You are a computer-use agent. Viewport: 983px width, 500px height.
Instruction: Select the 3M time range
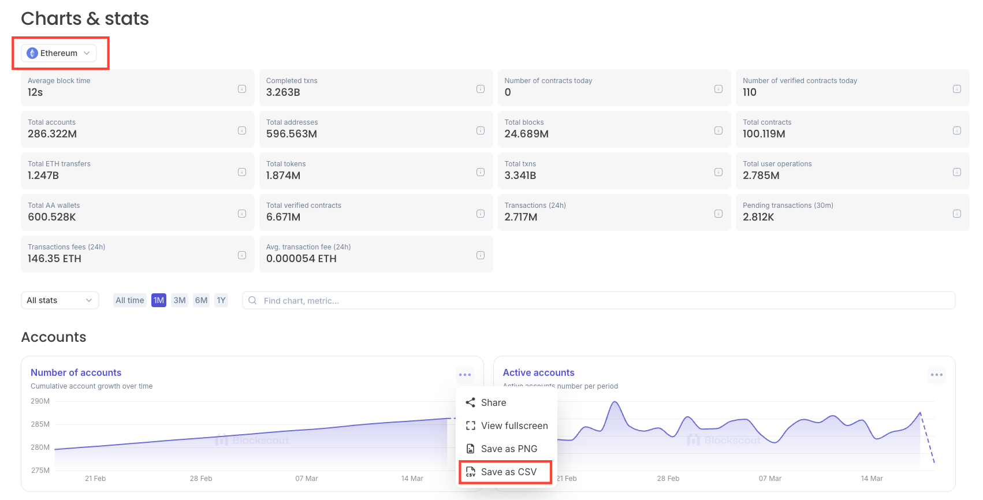click(180, 300)
